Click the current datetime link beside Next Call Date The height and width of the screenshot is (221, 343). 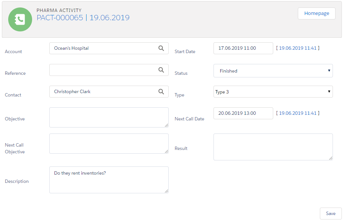point(297,113)
